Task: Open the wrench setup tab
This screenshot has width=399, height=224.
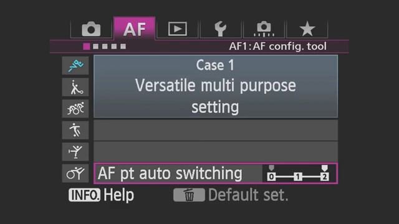Action: point(220,29)
